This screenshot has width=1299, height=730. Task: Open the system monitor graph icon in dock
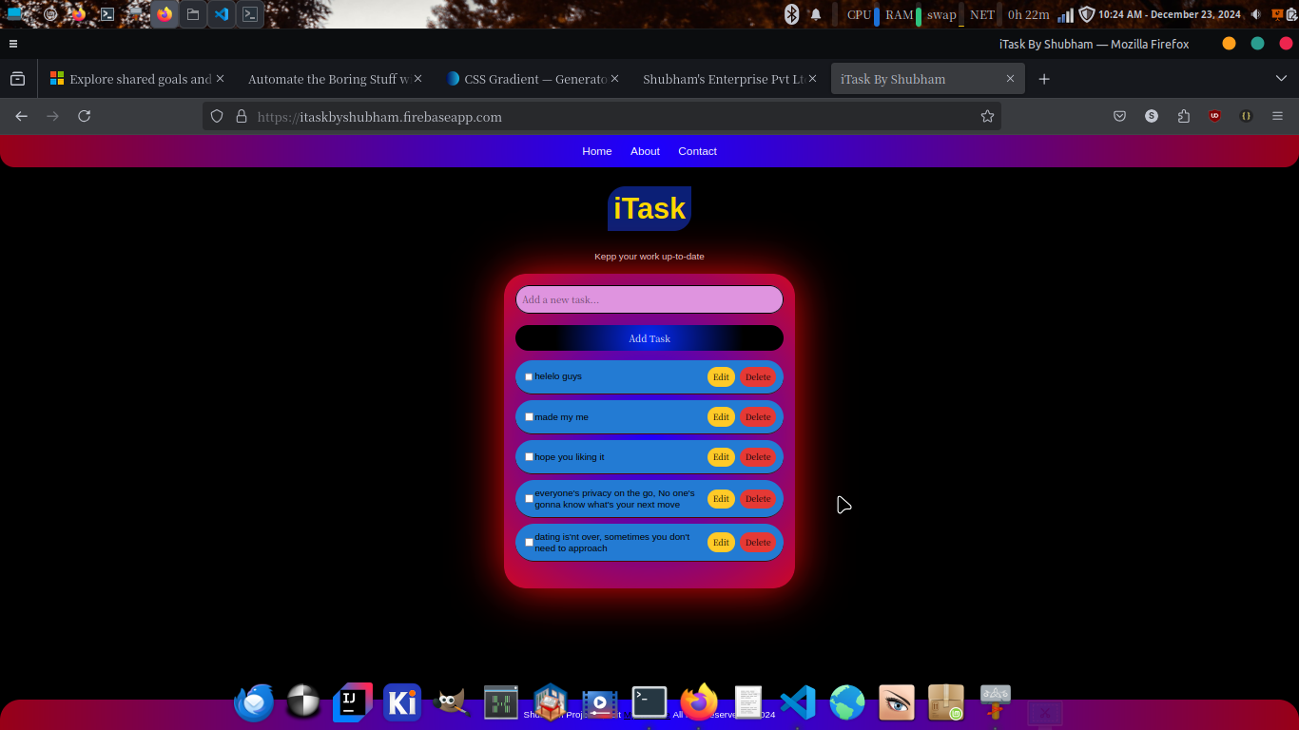pos(501,703)
